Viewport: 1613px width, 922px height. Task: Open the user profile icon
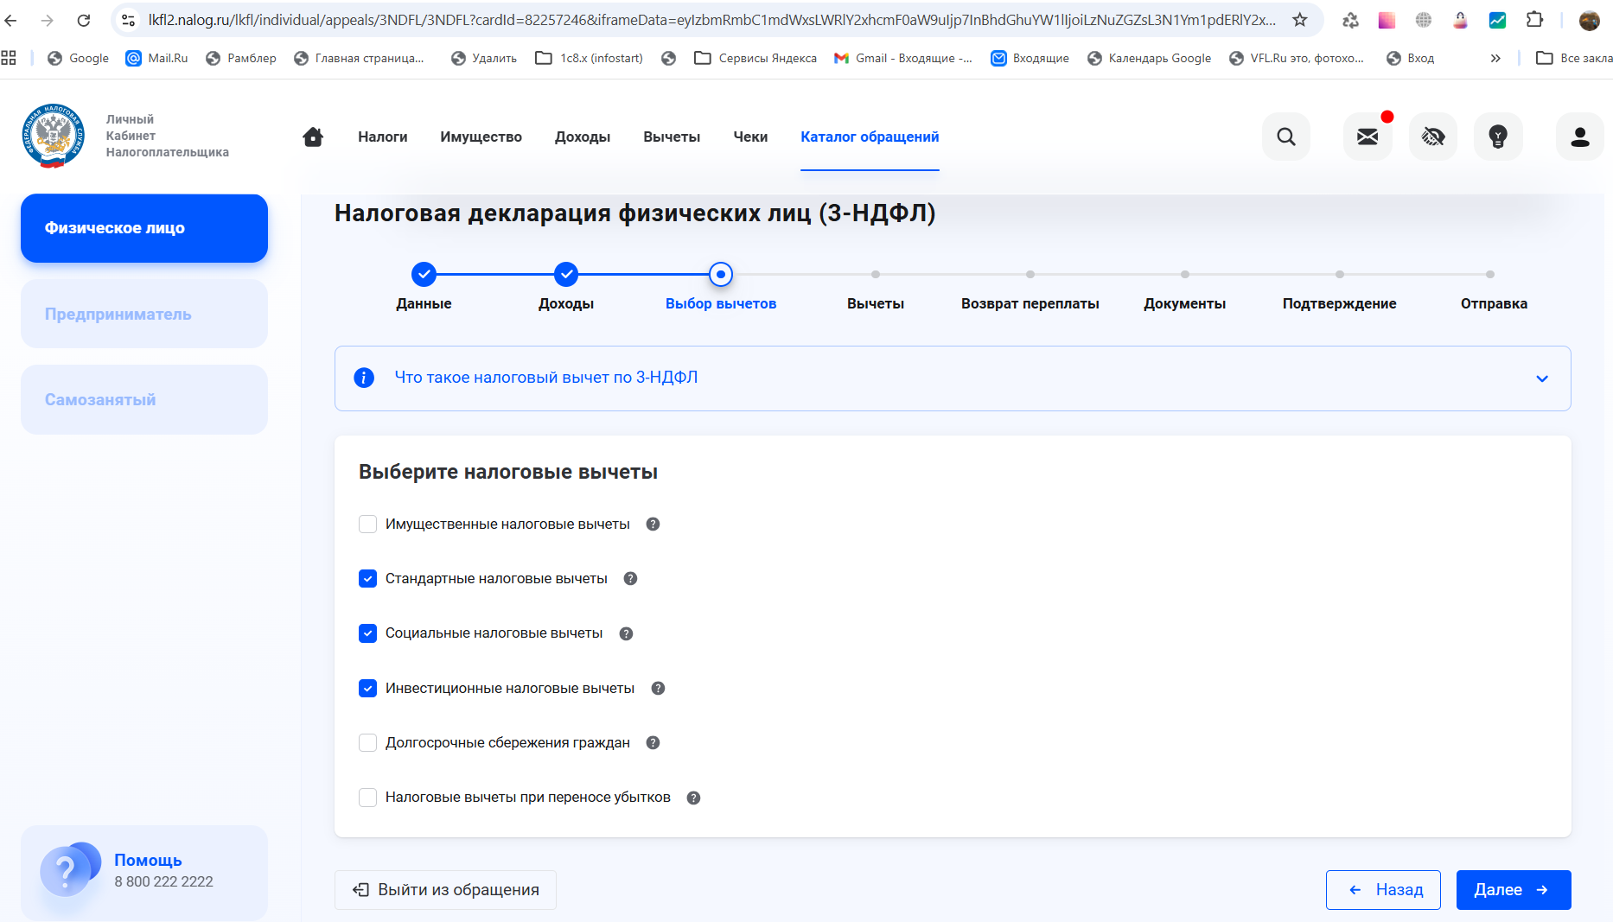(1579, 137)
